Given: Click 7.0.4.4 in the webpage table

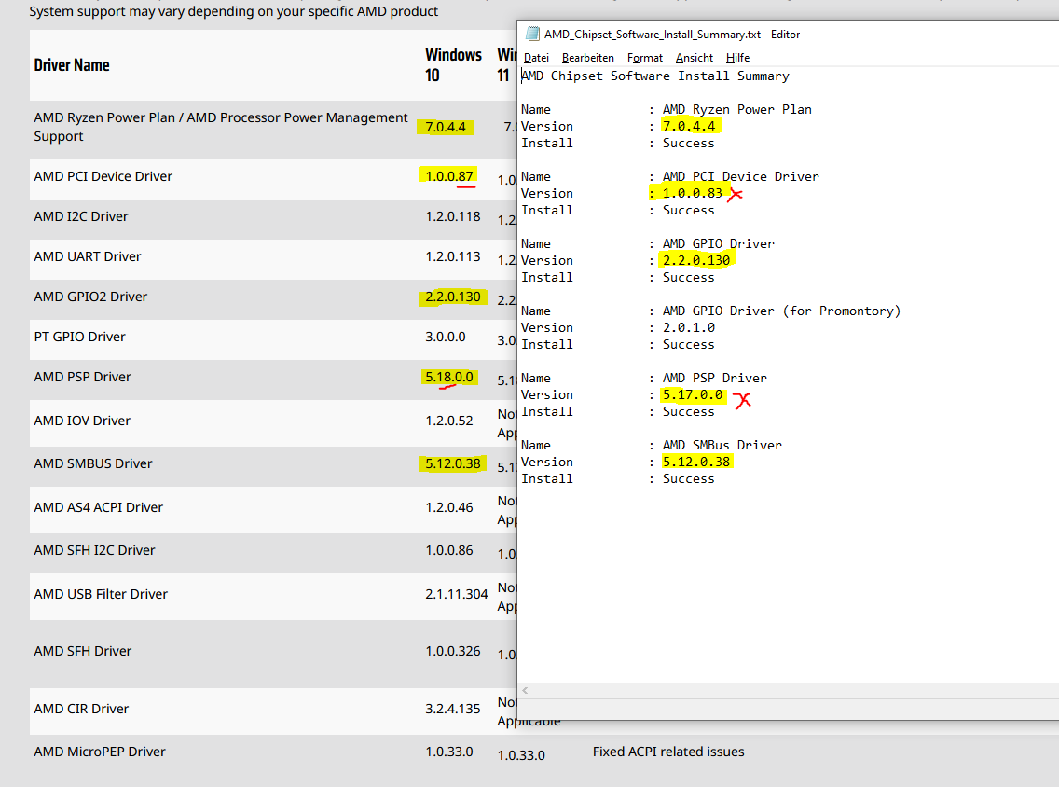Looking at the screenshot, I should [x=445, y=127].
